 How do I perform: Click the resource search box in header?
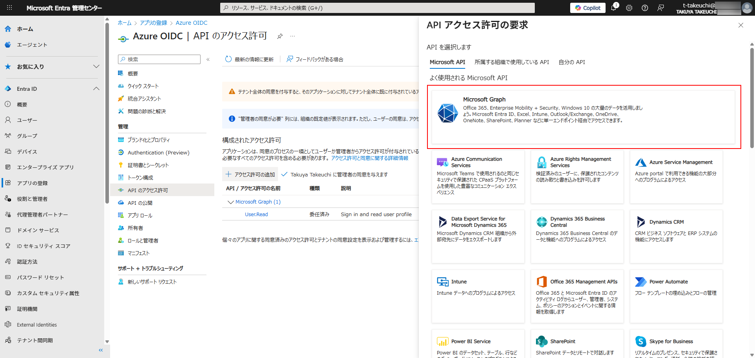(377, 8)
